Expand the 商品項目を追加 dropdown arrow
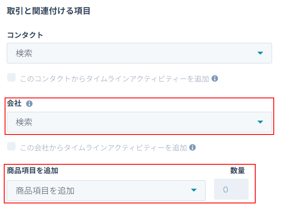Screen dimensions: 283x216 click(193, 190)
